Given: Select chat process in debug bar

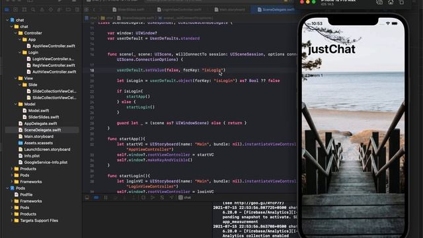Looking at the screenshot, I should coord(185,198).
